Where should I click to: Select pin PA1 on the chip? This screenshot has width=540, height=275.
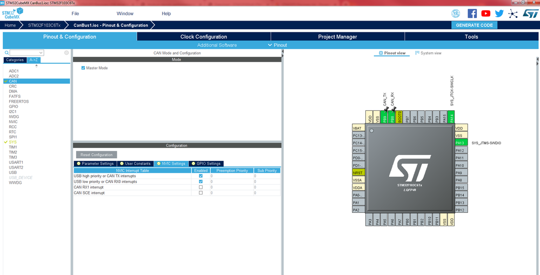[x=358, y=203]
